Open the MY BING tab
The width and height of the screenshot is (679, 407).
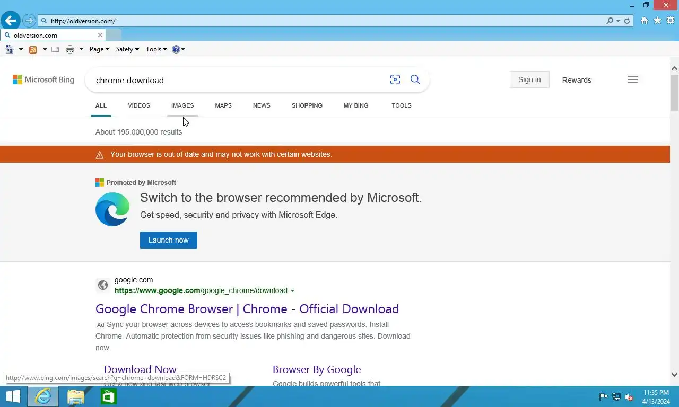coord(356,105)
